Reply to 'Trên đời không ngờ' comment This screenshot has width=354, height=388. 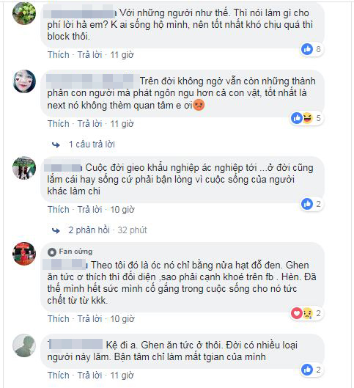(89, 123)
